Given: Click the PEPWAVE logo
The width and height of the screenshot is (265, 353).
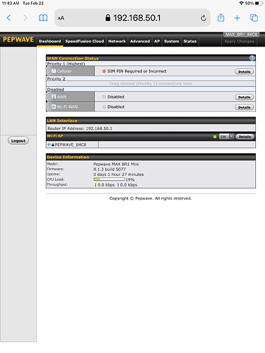Looking at the screenshot, I should (18, 40).
